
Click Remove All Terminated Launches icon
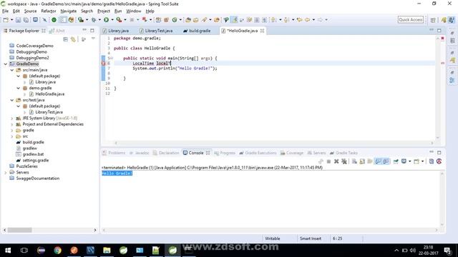click(344, 161)
